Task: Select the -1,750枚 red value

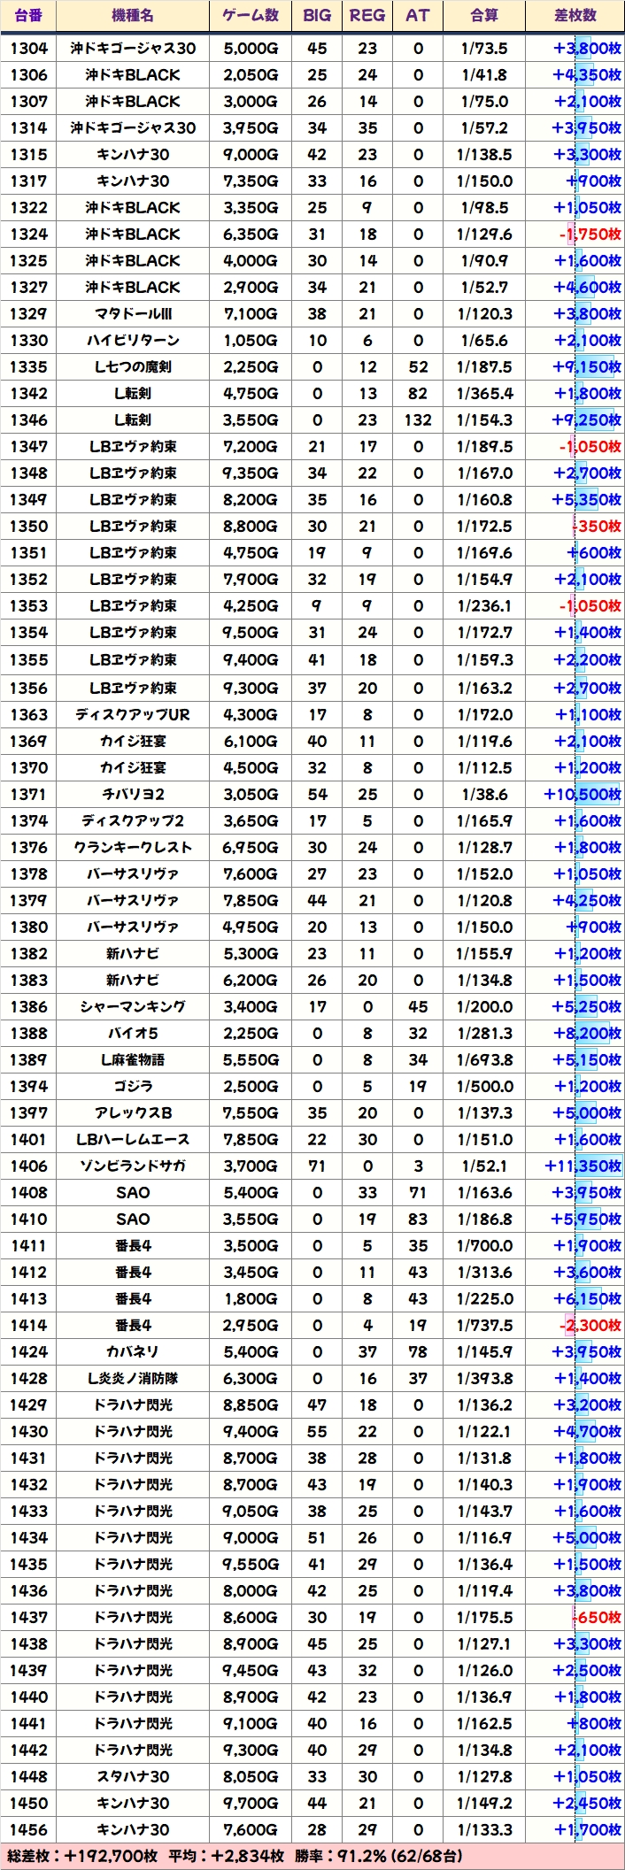Action: (x=590, y=234)
